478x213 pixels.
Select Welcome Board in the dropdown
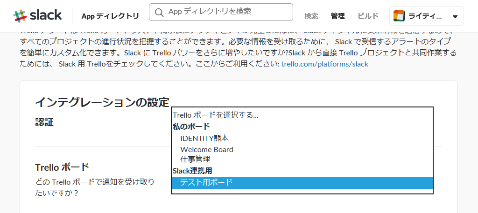(207, 149)
